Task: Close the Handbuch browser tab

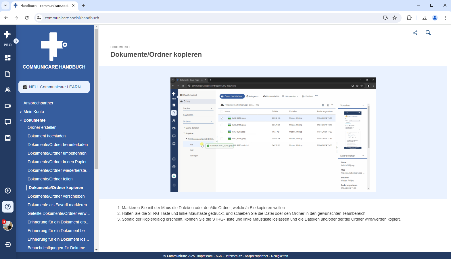Action: (x=73, y=5)
